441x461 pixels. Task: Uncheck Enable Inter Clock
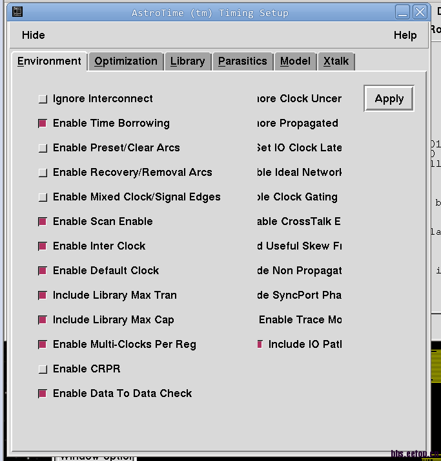[x=43, y=246]
